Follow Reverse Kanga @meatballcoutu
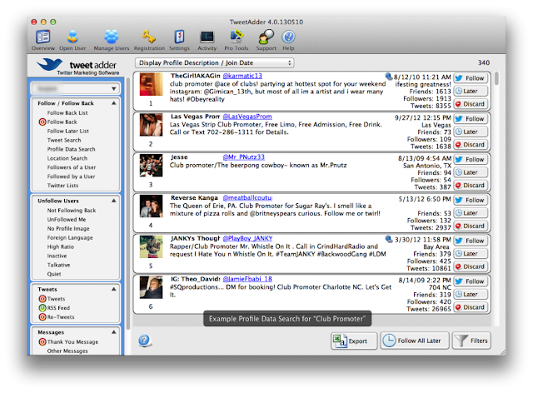The width and height of the screenshot is (533, 393). pyautogui.click(x=471, y=200)
